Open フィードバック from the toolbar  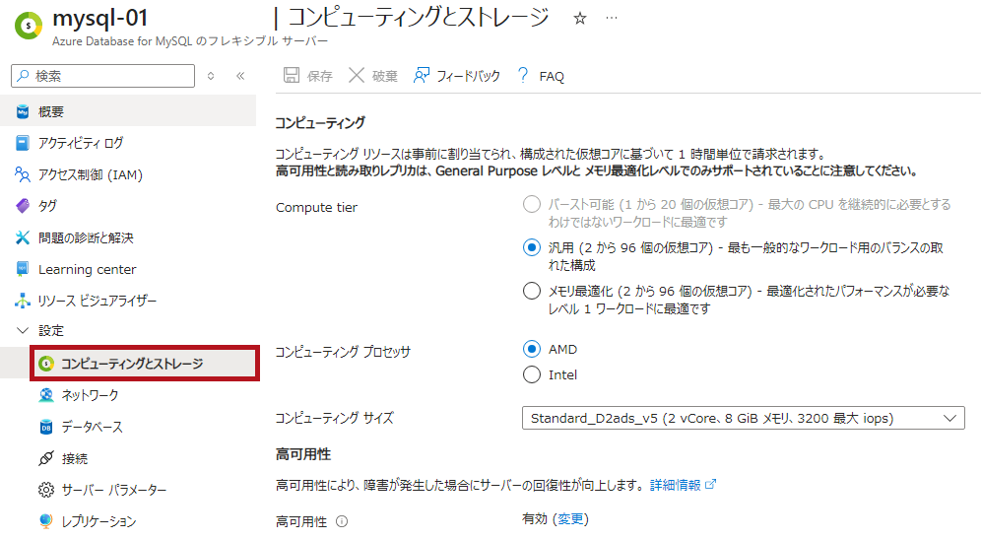tap(422, 76)
